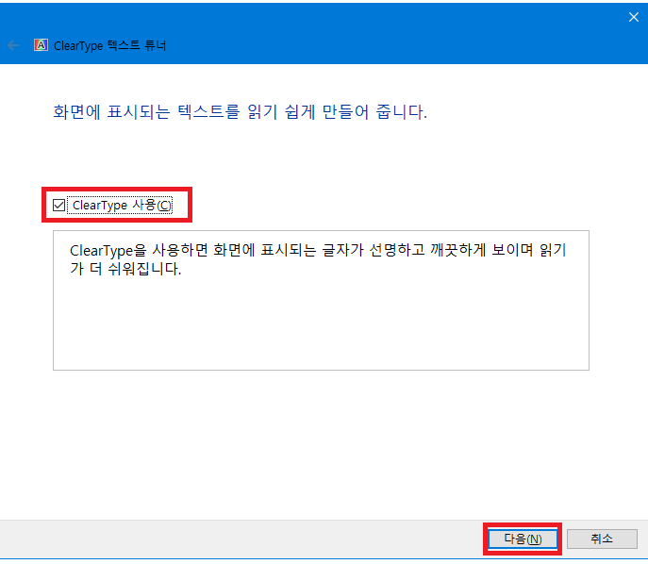Click the 취소 cancel button
This screenshot has height=564, width=648.
click(x=602, y=539)
